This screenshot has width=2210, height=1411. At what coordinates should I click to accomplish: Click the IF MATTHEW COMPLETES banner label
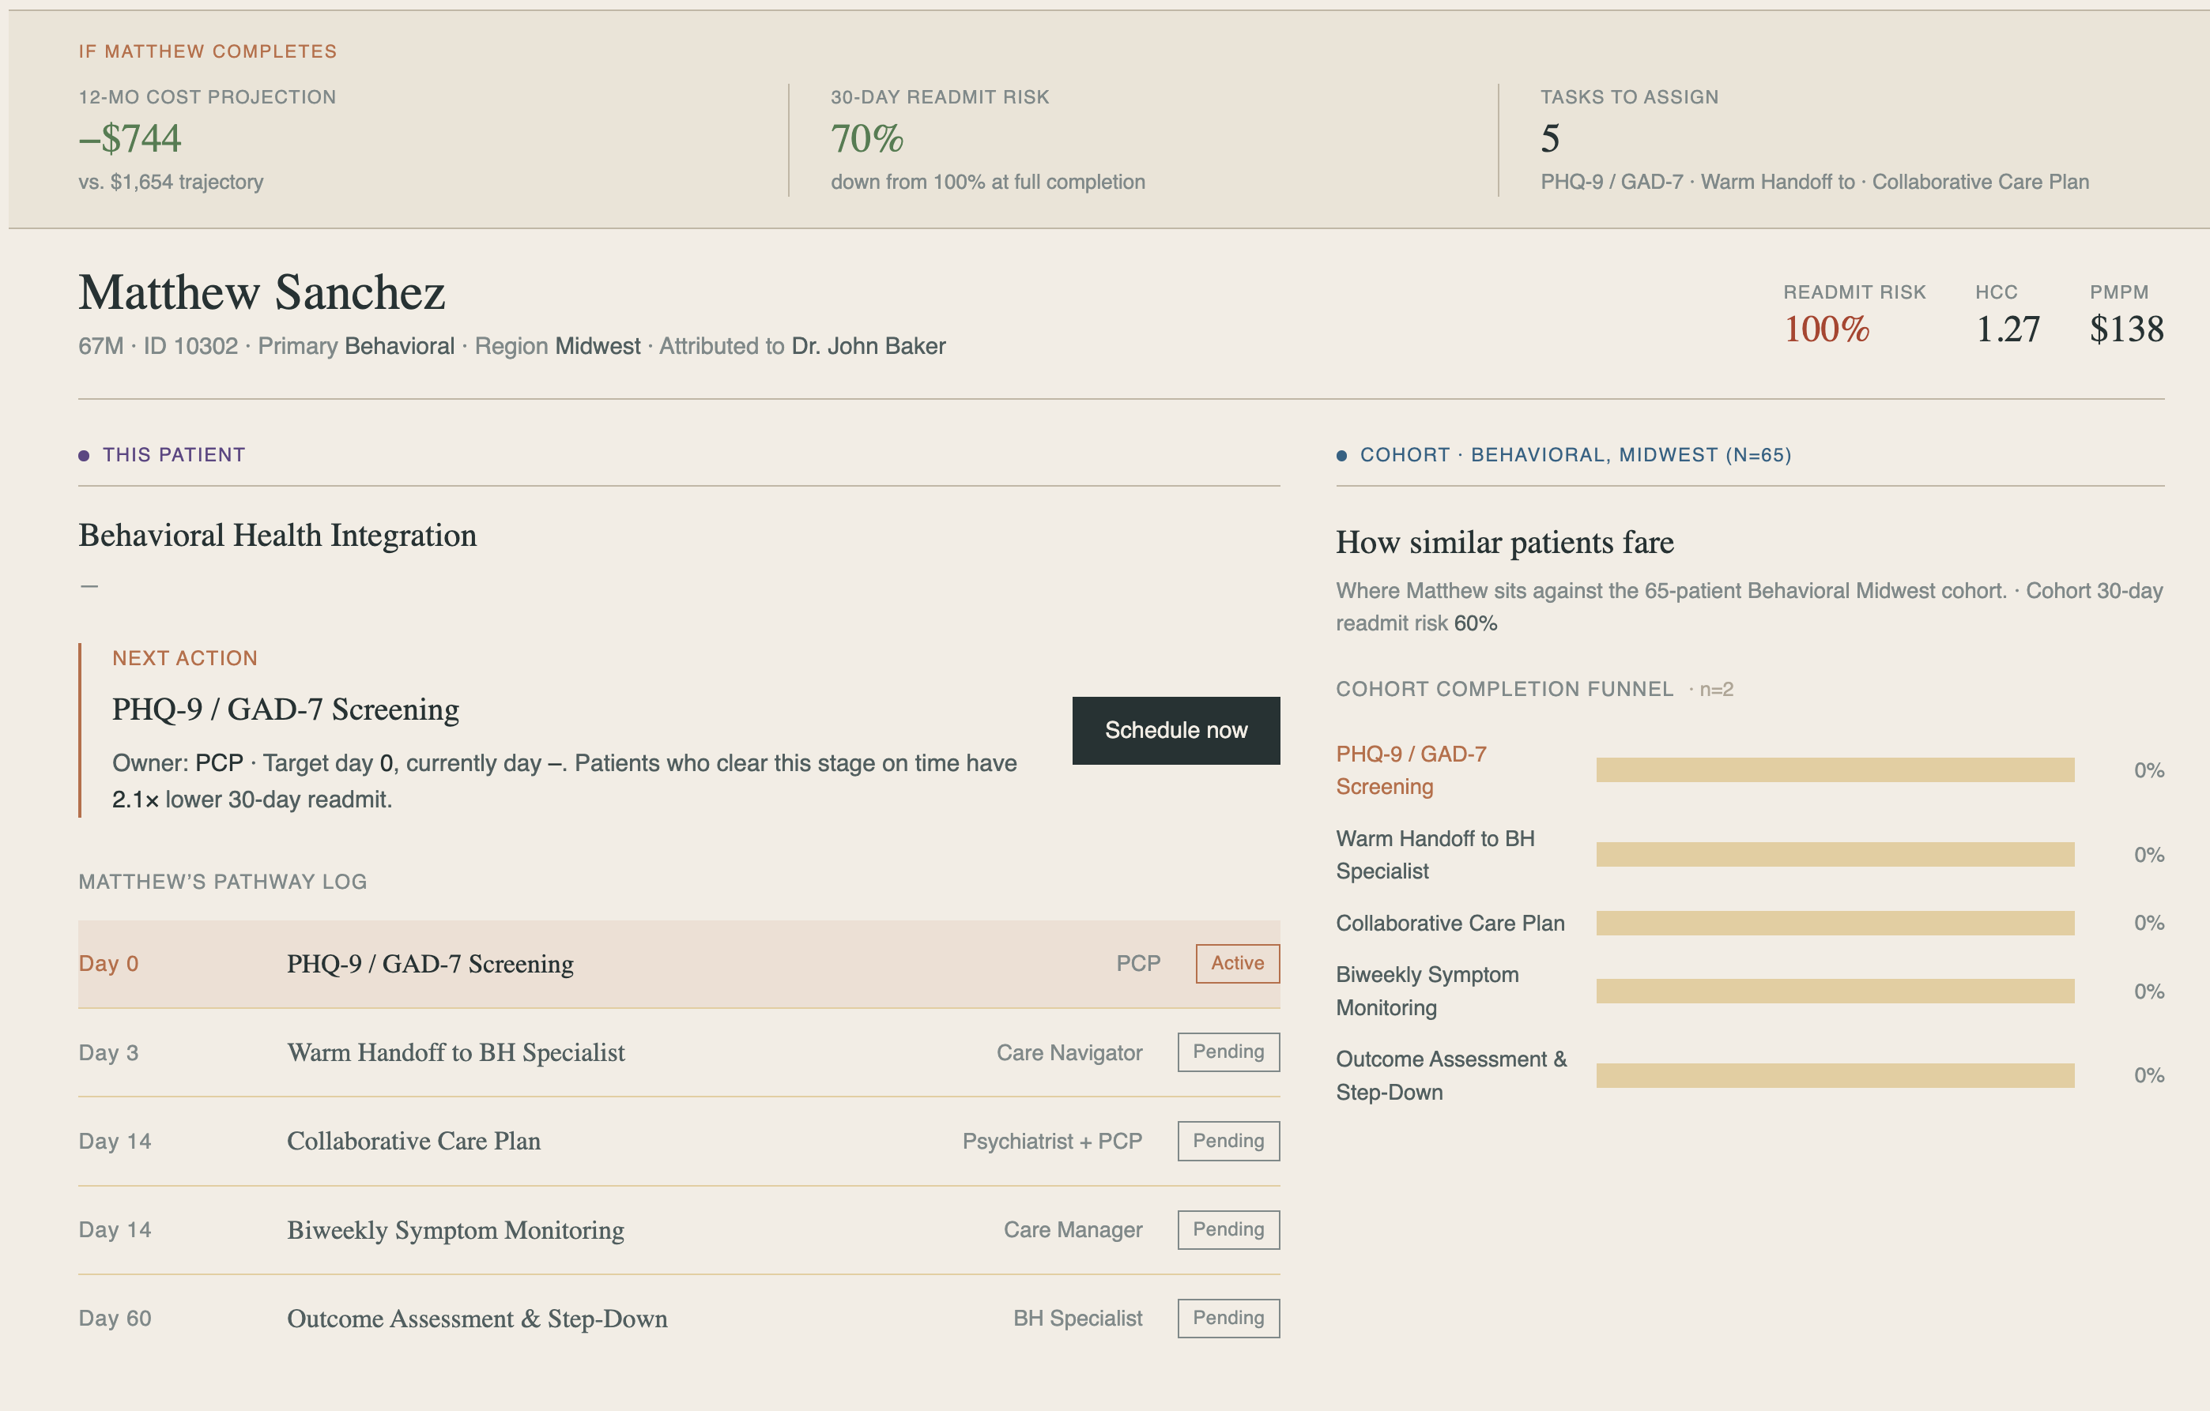207,51
